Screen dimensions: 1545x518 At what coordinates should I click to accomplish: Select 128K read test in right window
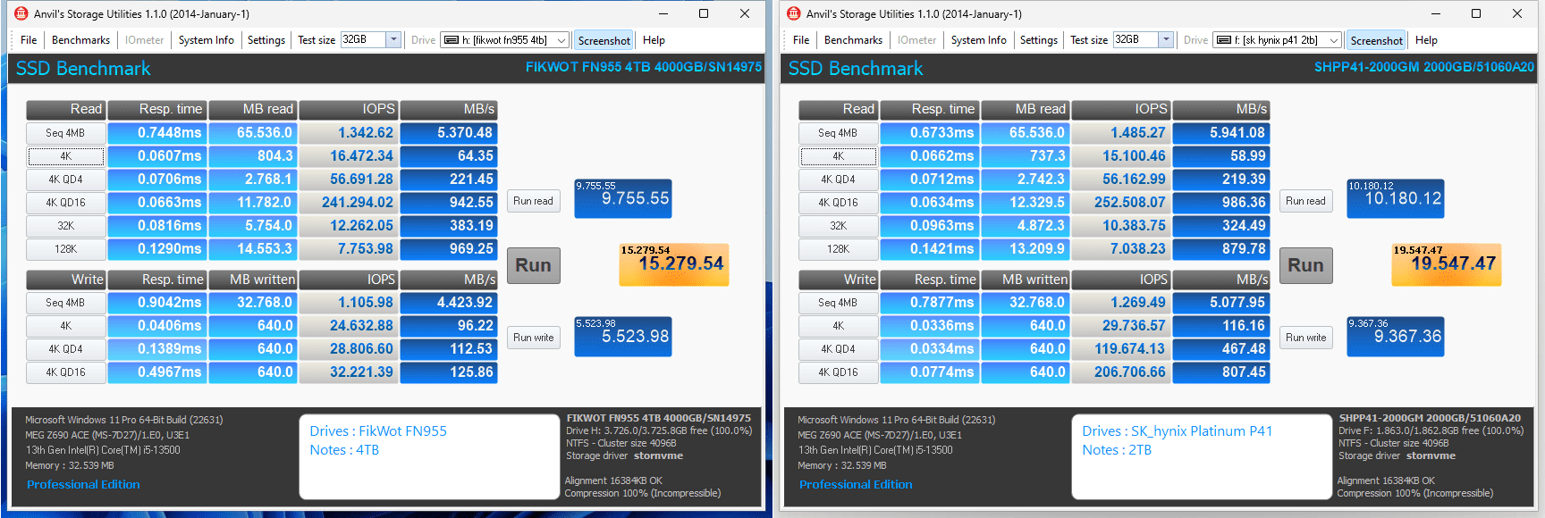(839, 249)
